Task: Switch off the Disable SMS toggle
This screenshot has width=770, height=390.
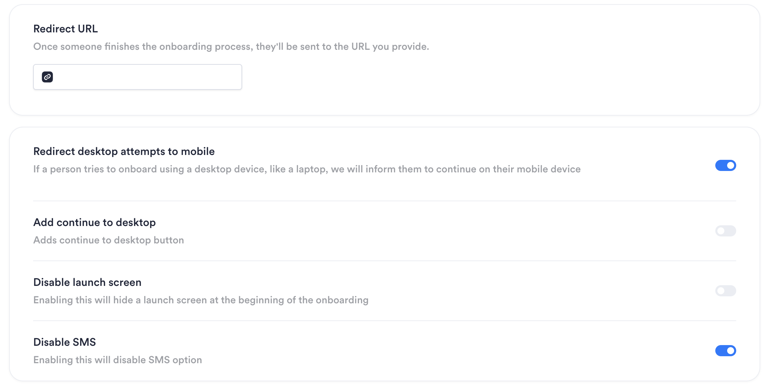Action: [725, 351]
